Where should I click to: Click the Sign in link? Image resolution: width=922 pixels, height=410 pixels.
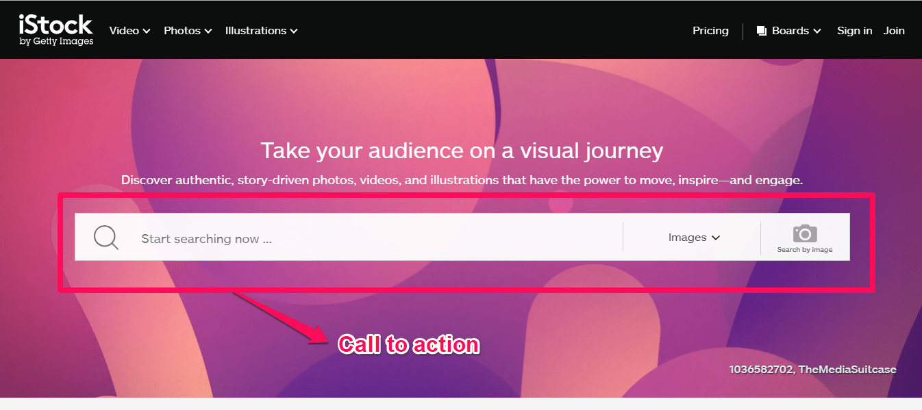pyautogui.click(x=854, y=31)
